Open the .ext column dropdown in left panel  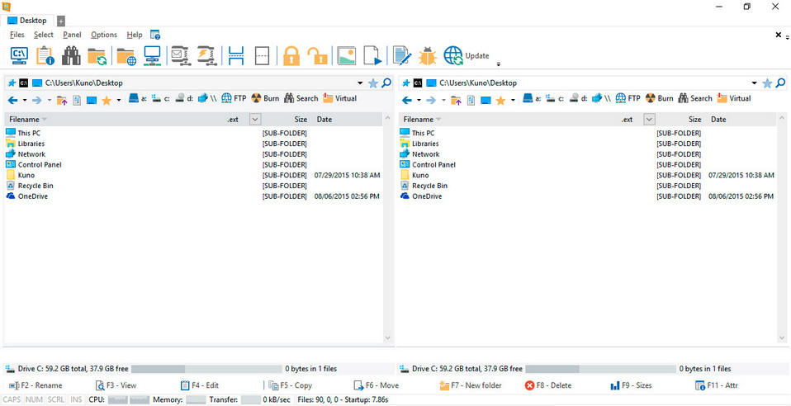(255, 120)
